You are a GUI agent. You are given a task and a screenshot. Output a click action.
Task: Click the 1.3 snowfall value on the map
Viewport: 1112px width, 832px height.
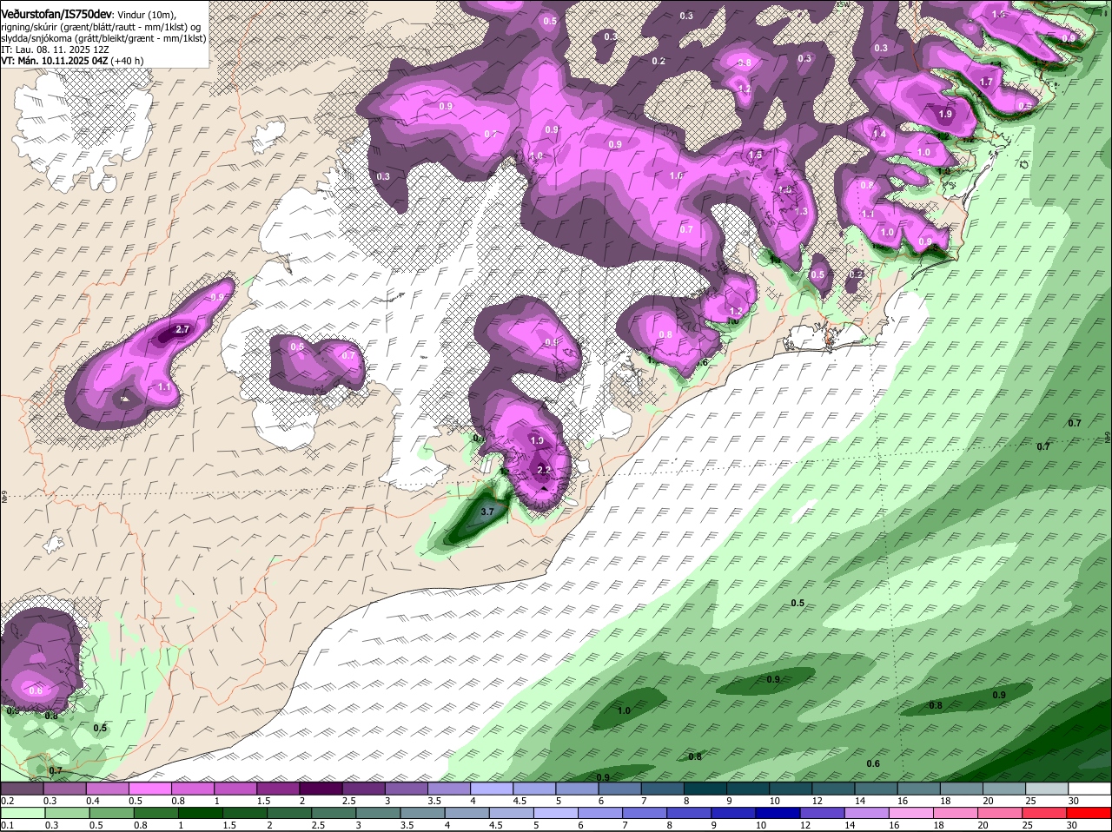pos(801,212)
